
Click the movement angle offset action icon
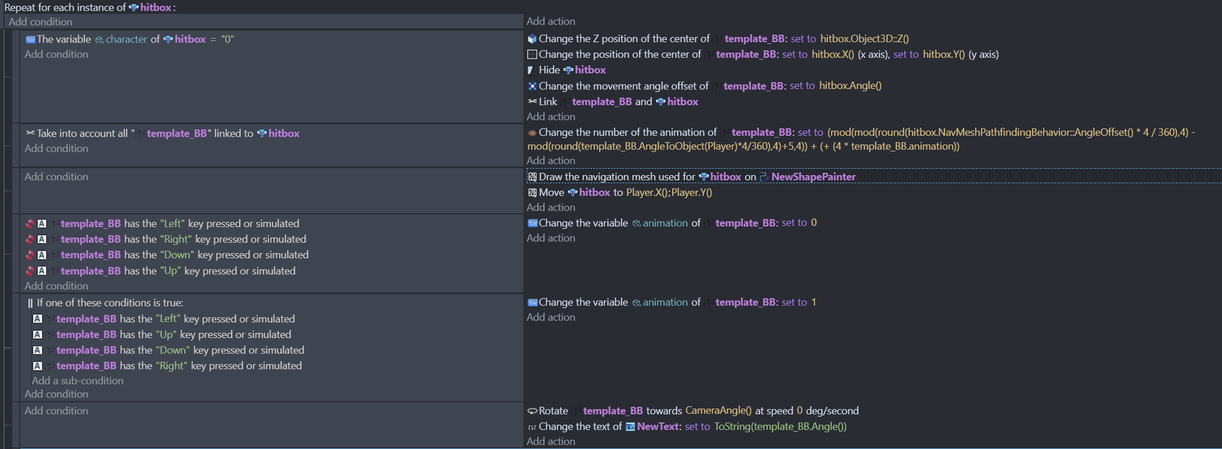pos(532,86)
